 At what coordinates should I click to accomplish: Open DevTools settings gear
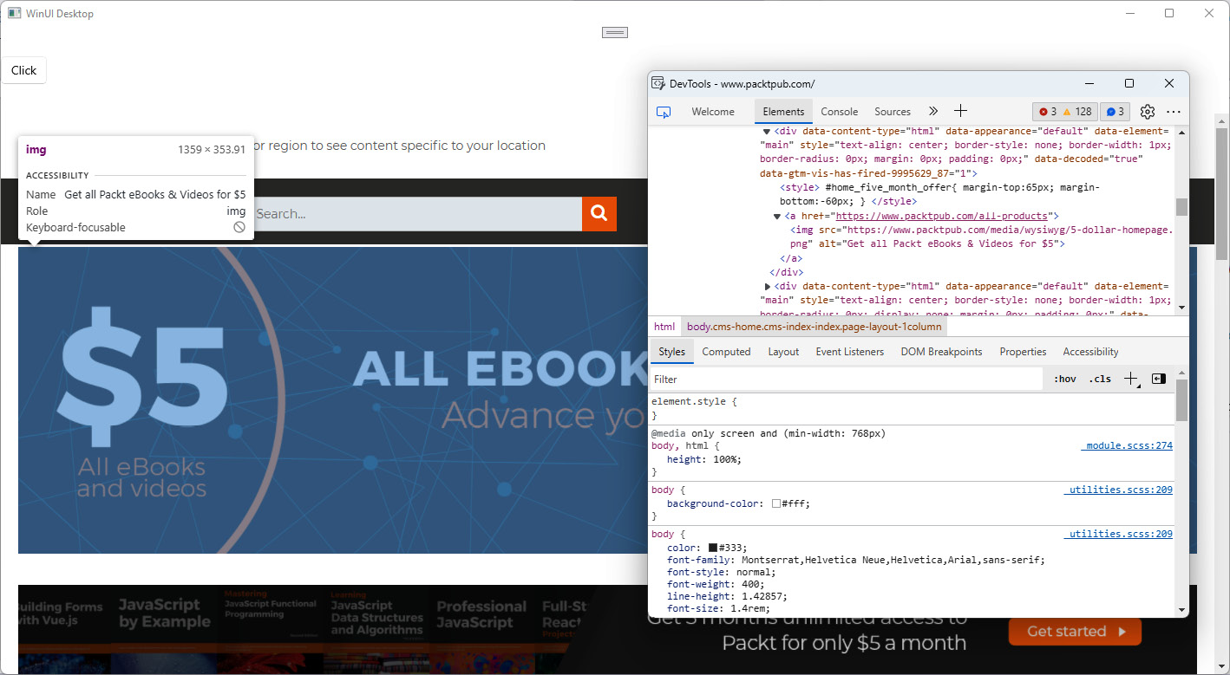(x=1148, y=112)
